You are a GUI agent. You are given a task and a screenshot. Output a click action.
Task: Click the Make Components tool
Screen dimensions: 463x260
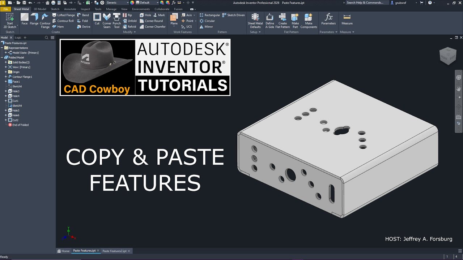point(309,21)
